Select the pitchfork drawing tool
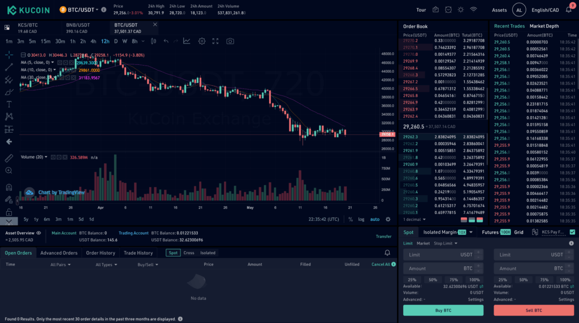The height and width of the screenshot is (323, 579). [x=9, y=80]
